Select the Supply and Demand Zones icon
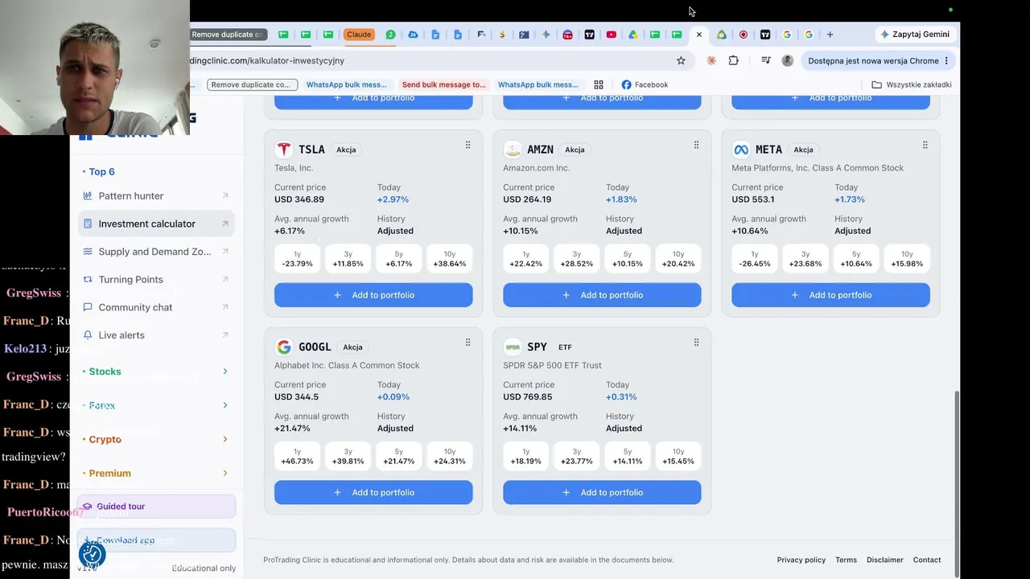This screenshot has height=579, width=1030. (88, 252)
